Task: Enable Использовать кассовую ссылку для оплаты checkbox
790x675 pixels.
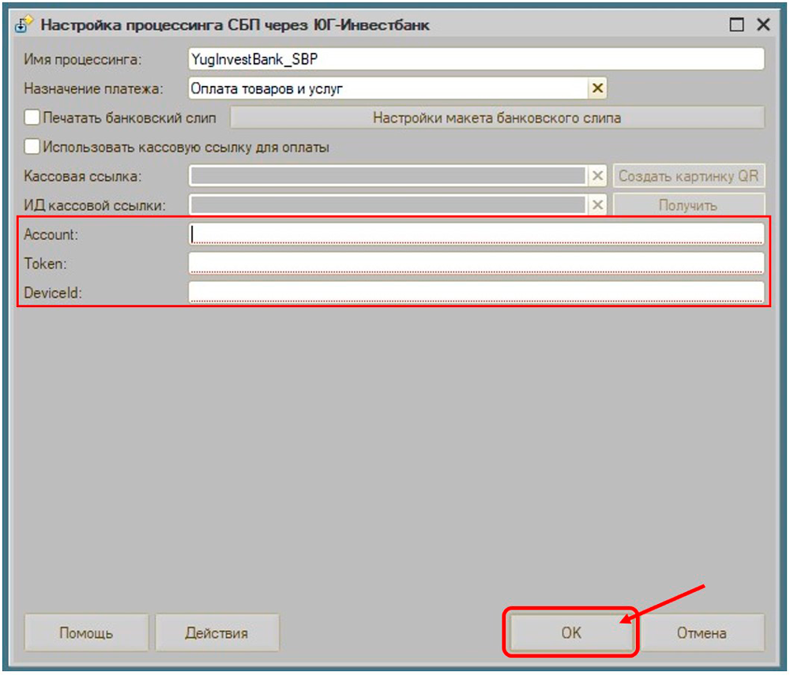Action: coord(32,147)
